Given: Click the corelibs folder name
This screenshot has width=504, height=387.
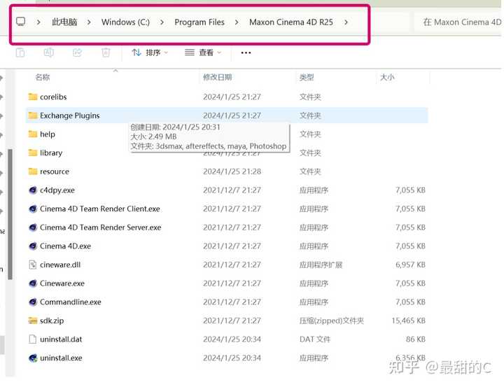Looking at the screenshot, I should pos(53,97).
